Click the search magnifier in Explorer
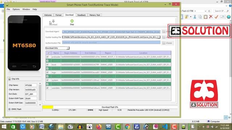Image resolution: width=232 pixels, height=130 pixels. (x=227, y=11)
